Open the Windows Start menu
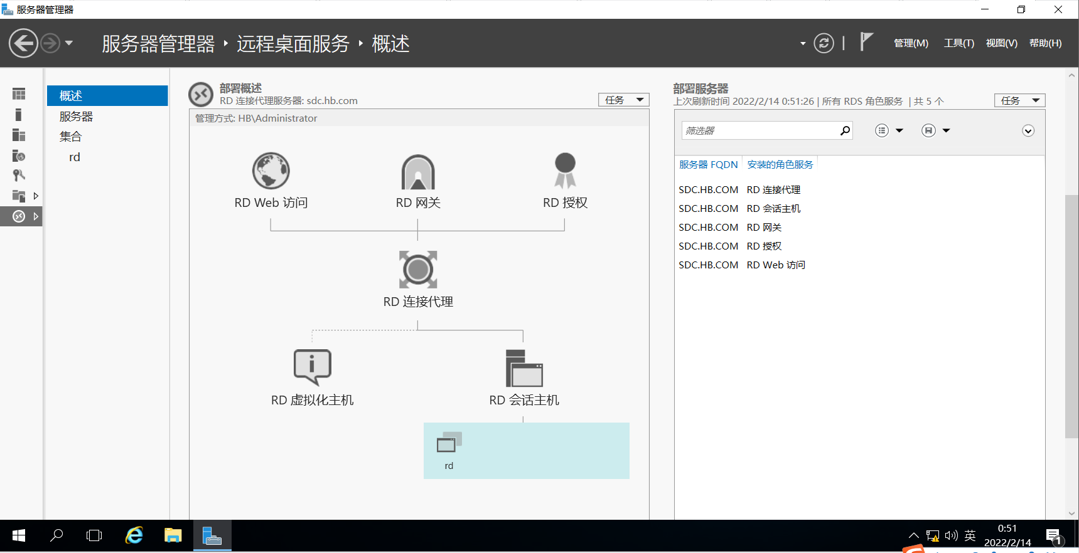1079x553 pixels. coord(19,535)
